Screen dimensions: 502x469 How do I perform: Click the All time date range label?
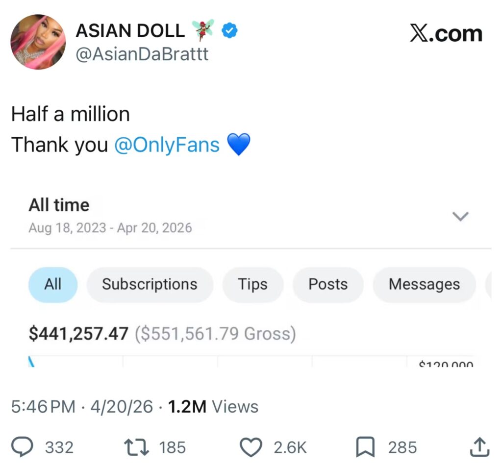59,205
